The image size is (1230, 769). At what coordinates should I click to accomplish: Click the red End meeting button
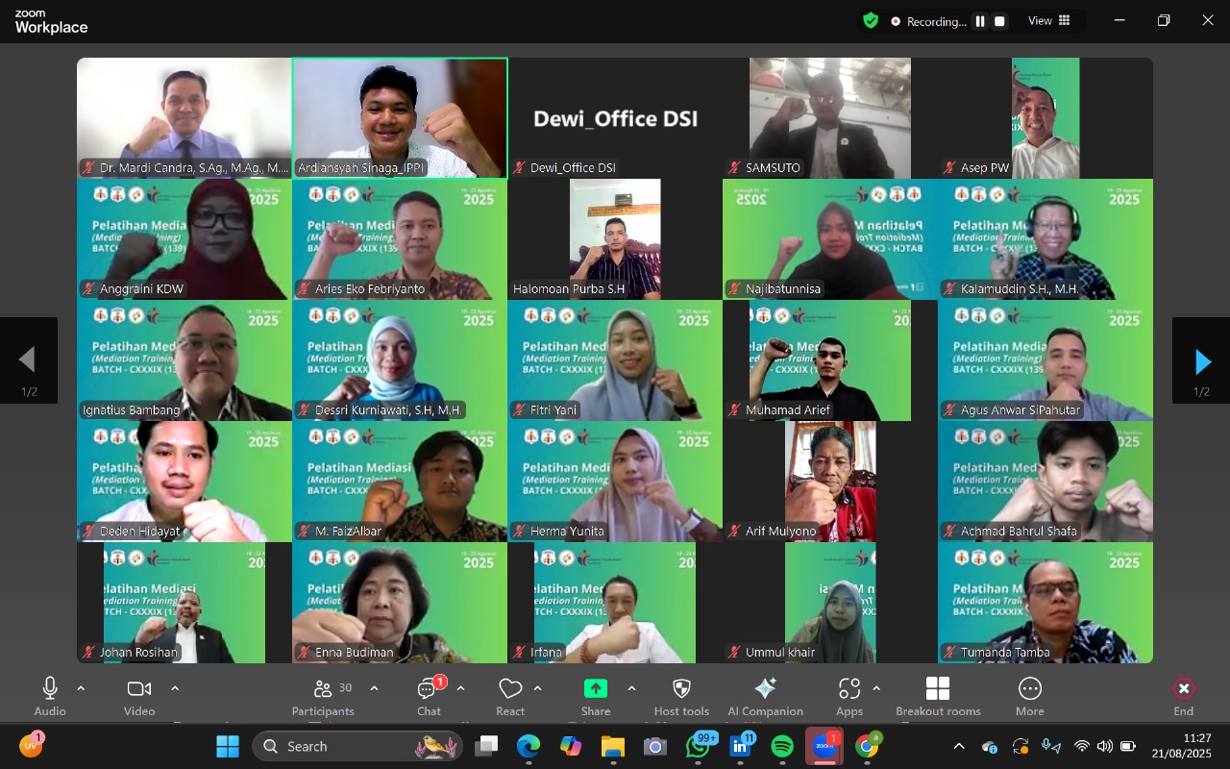tap(1183, 696)
